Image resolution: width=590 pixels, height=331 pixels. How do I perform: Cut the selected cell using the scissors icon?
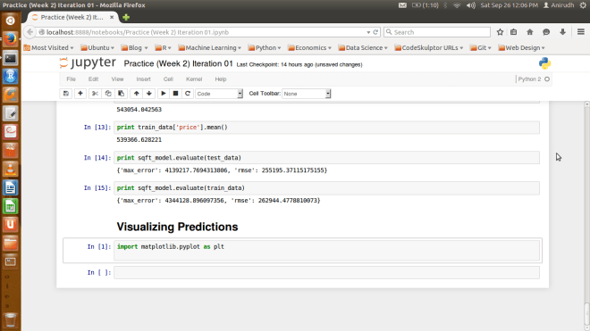(x=95, y=94)
